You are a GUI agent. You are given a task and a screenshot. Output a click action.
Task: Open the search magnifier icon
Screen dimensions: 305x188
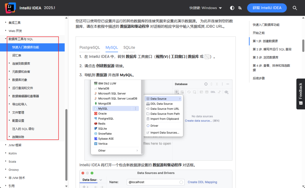pos(295,8)
